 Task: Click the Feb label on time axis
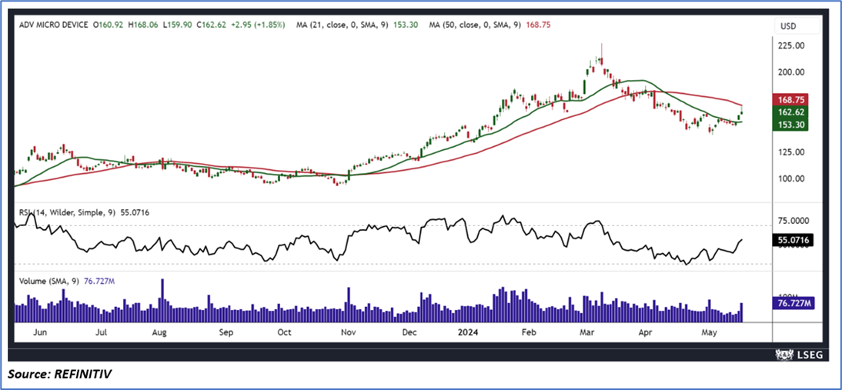pos(530,332)
